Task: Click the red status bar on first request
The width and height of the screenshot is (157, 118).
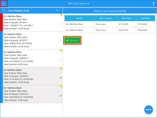Action: point(2,22)
